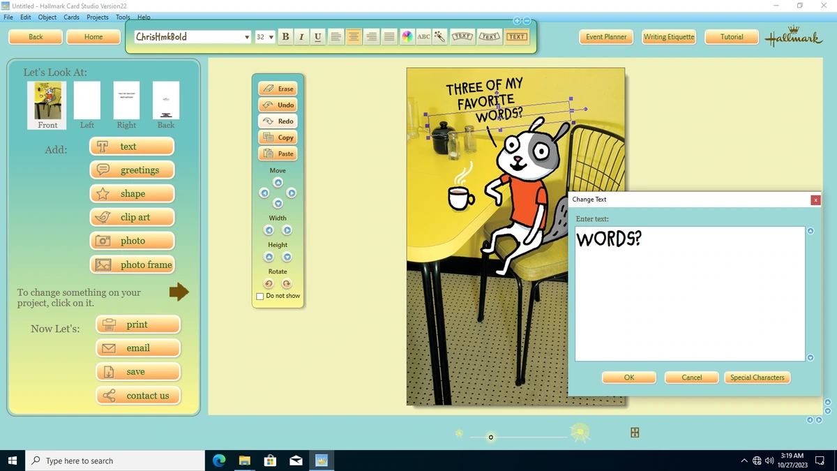Click OK in Change Text dialog

pos(629,377)
